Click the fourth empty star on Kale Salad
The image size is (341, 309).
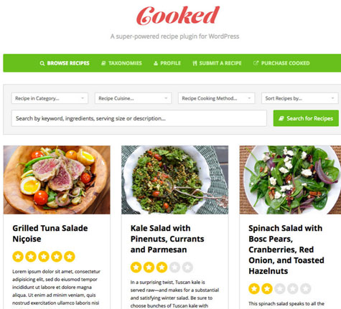pos(174,267)
